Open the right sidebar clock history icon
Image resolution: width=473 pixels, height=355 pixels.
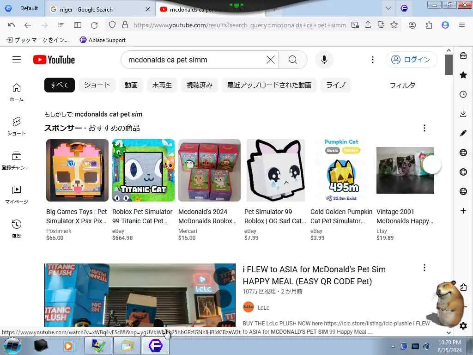tap(463, 94)
